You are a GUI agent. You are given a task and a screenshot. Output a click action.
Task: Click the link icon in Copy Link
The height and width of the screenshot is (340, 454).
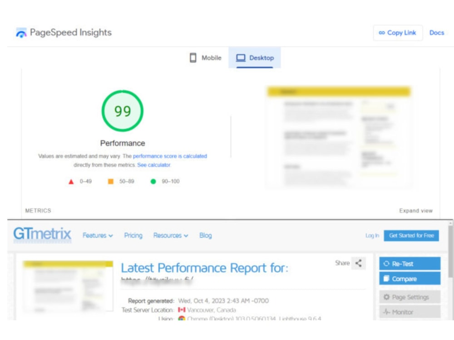click(382, 33)
